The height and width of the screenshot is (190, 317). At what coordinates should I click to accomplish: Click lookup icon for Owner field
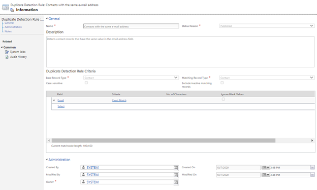pyautogui.click(x=176, y=182)
